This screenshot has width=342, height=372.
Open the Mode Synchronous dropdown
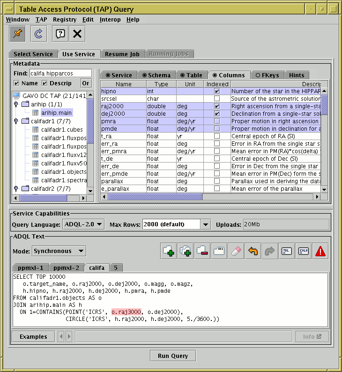59,251
